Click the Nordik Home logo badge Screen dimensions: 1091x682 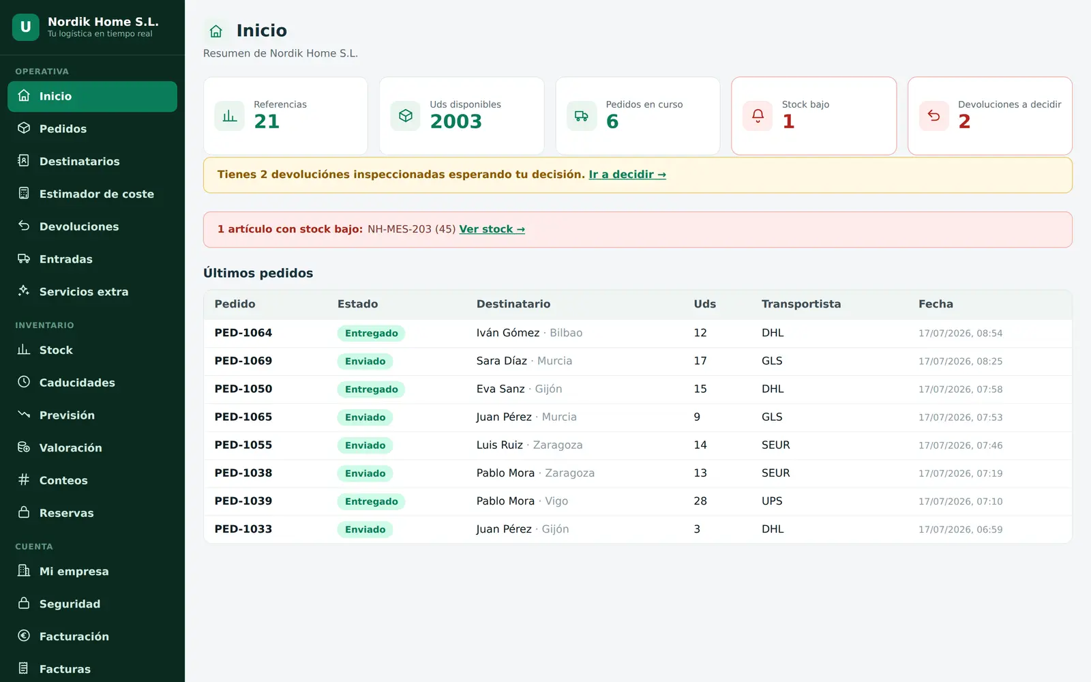coord(26,27)
